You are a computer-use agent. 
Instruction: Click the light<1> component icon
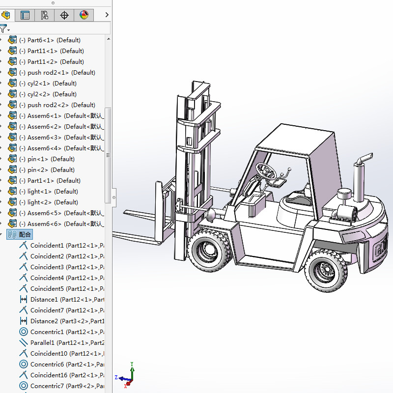click(x=12, y=191)
